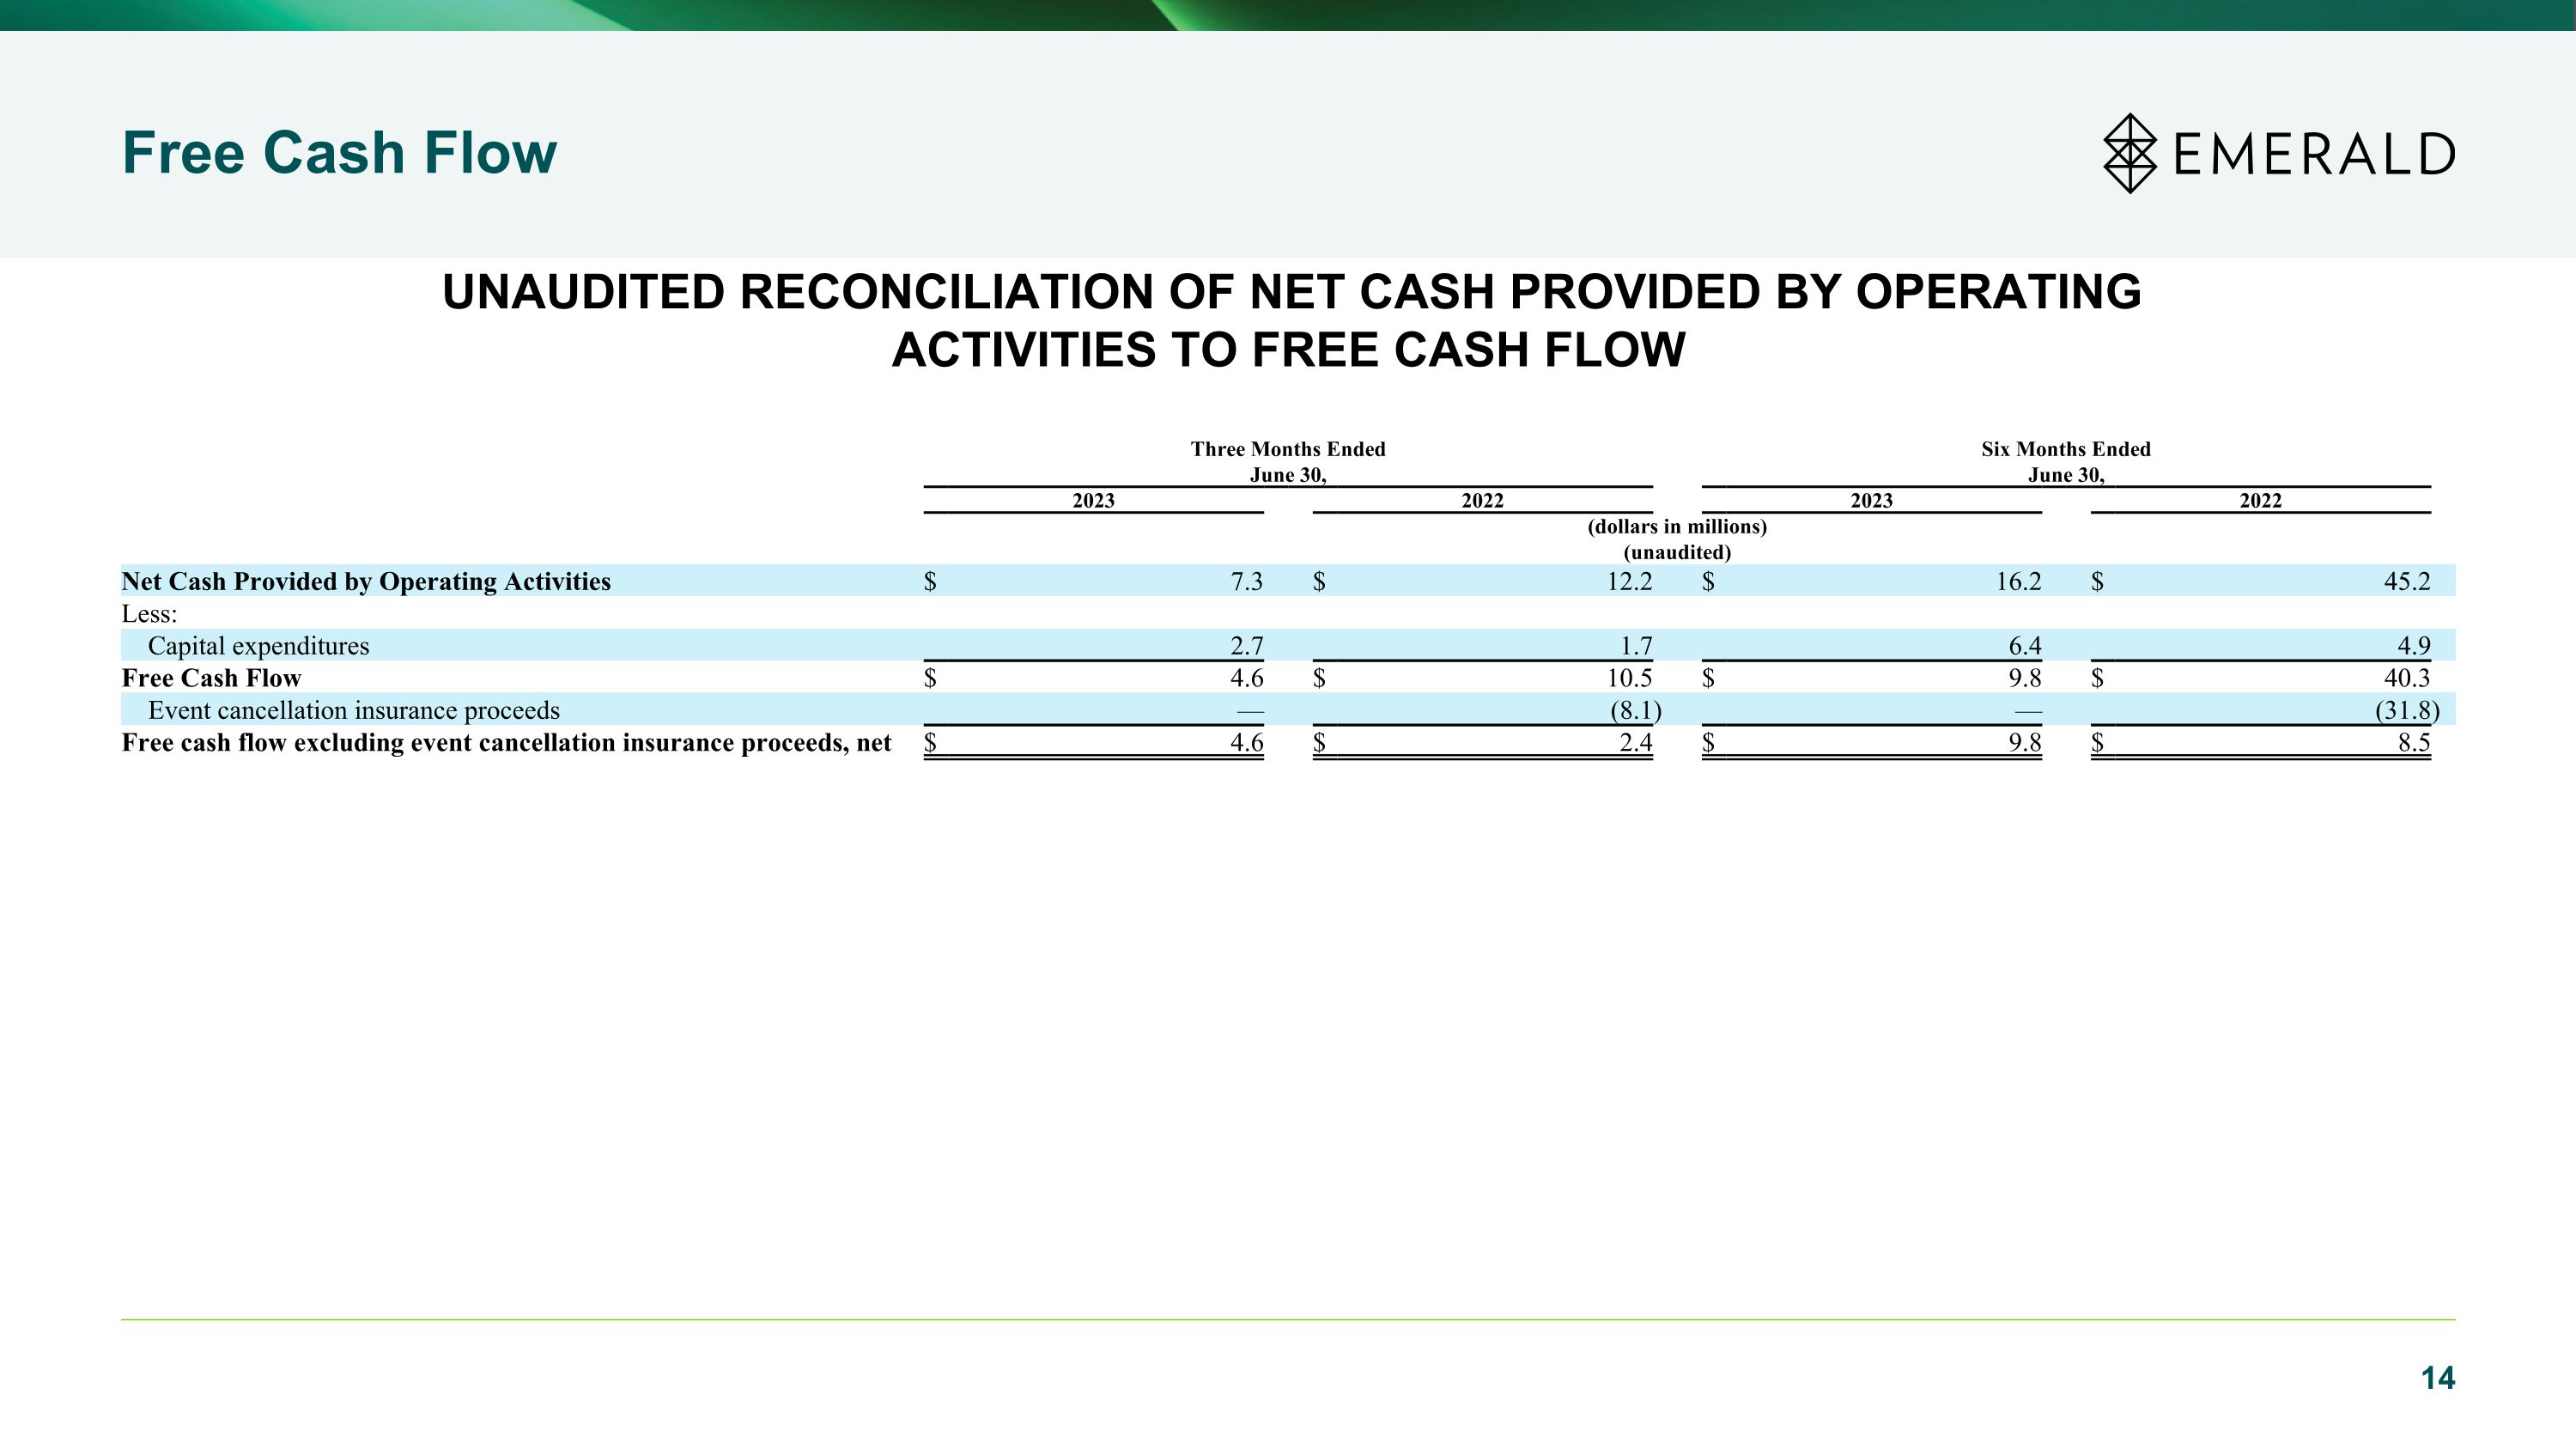This screenshot has height=1449, width=2576.
Task: Select the Unaudited Reconciliation main heading
Action: coord(1291,320)
